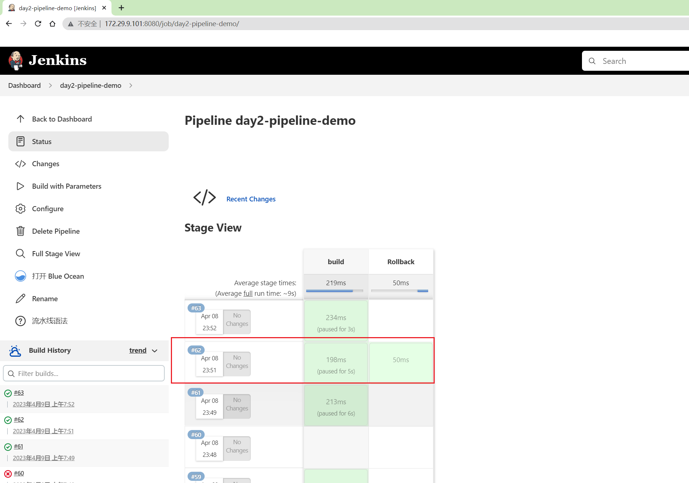Click the question mark icon for 流水线语法
Viewport: 689px width, 483px height.
tap(20, 321)
